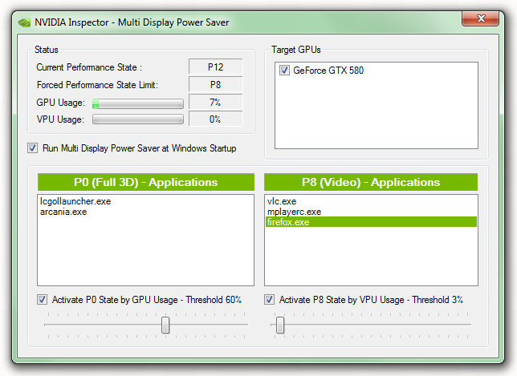This screenshot has height=376, width=517.
Task: Click the GPU Usage 7% value field
Action: click(216, 102)
